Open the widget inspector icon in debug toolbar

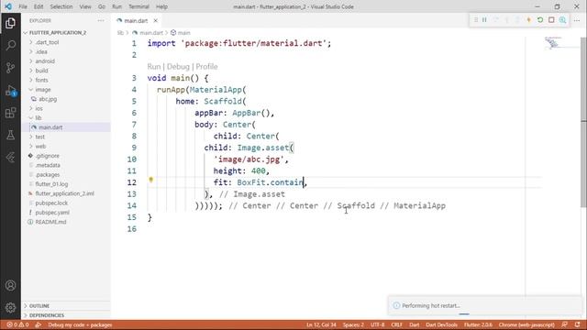tap(562, 20)
